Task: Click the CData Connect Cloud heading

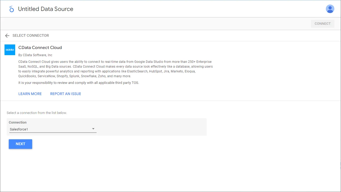Action: click(x=40, y=48)
